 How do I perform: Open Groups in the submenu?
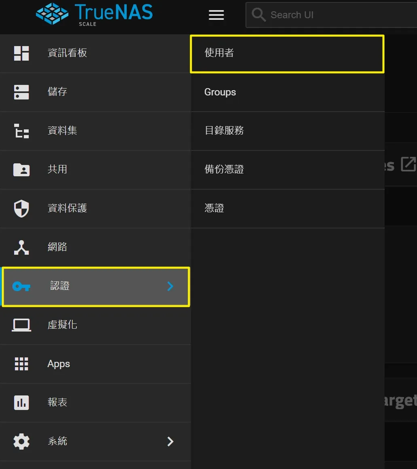click(x=288, y=93)
